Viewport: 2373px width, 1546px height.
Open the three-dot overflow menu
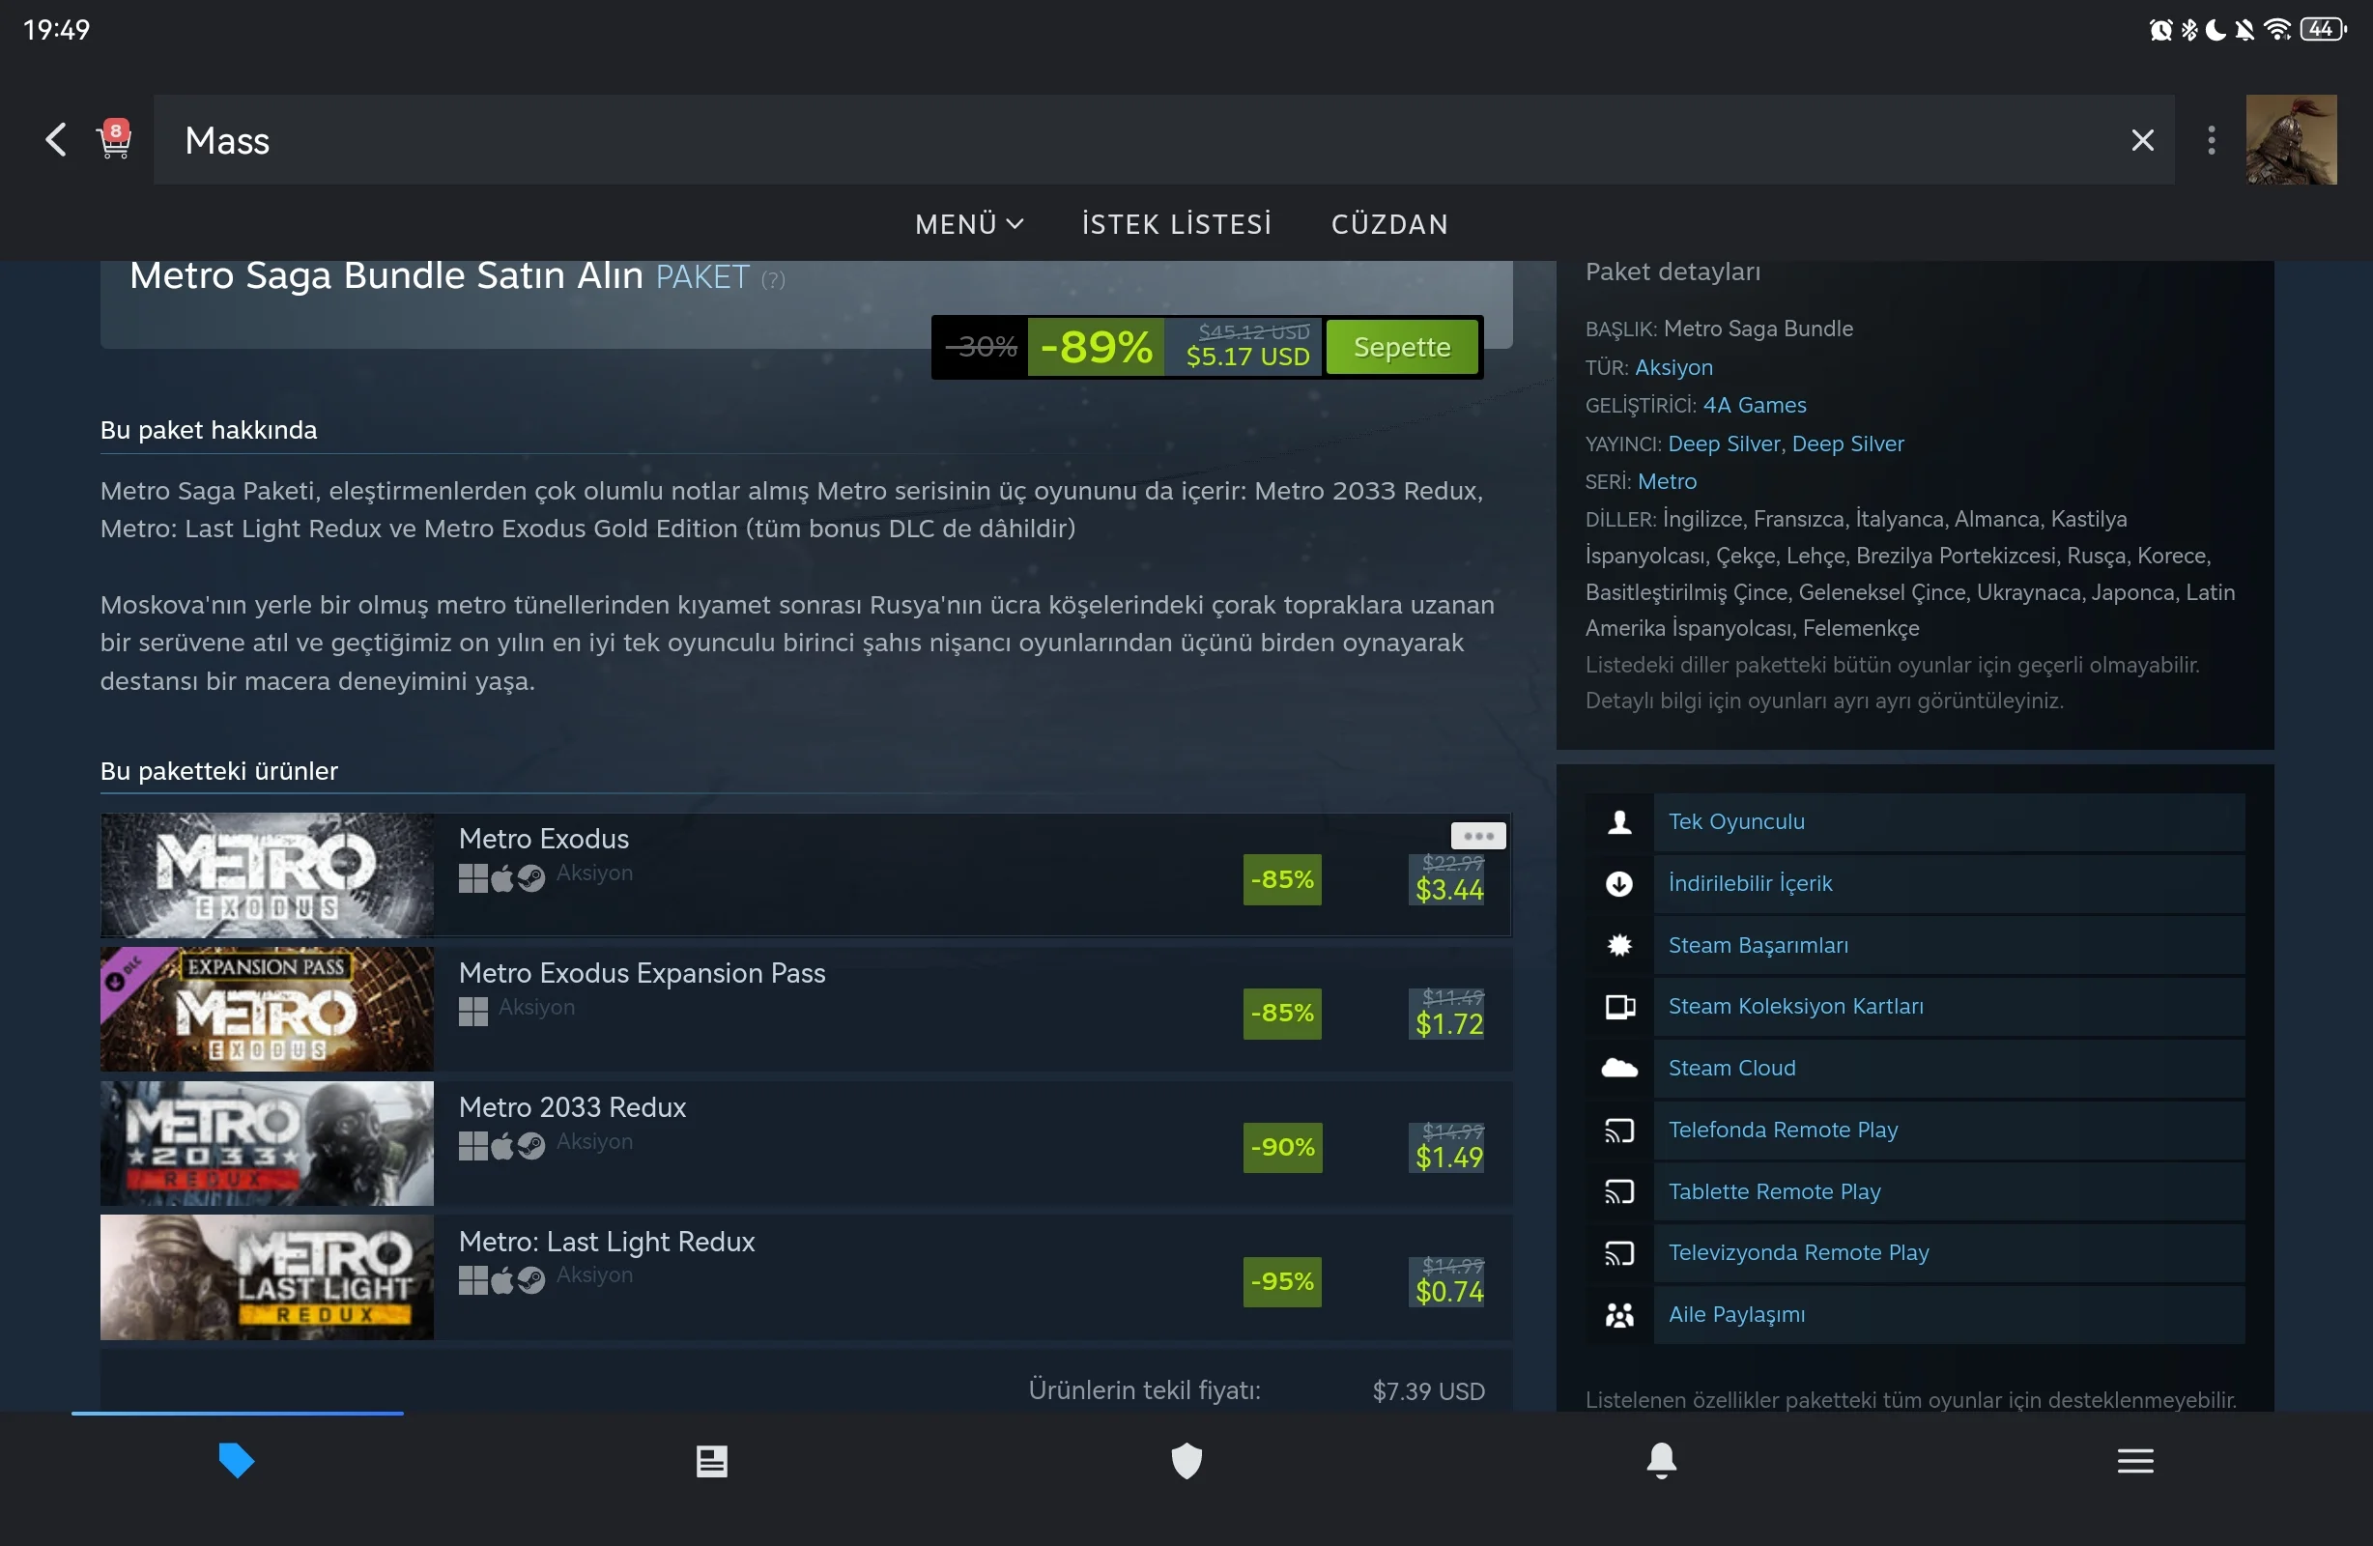[2212, 140]
